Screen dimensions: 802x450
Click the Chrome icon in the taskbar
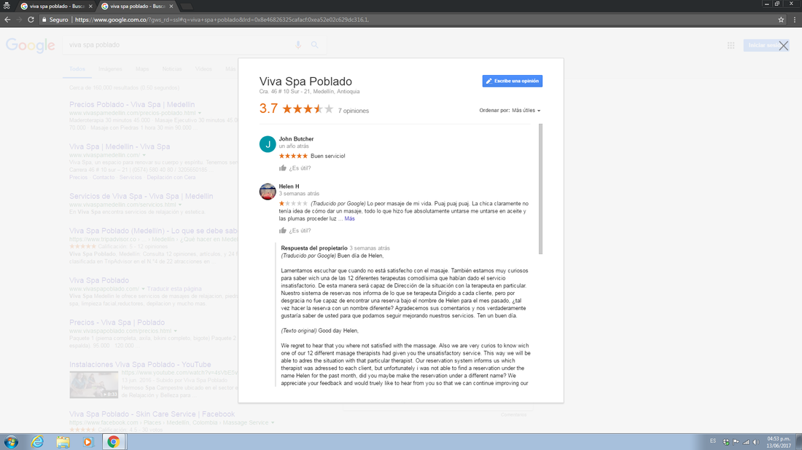[114, 442]
